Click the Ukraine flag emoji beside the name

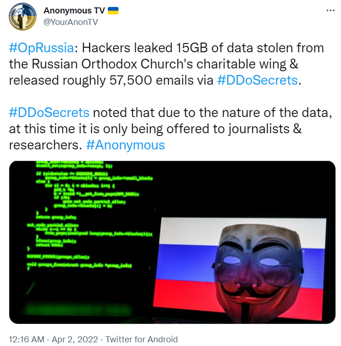click(113, 11)
